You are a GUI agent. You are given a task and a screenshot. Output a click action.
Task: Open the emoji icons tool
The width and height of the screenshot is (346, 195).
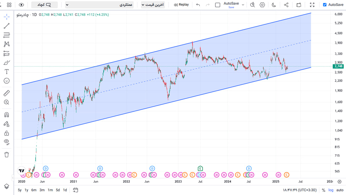[6, 81]
